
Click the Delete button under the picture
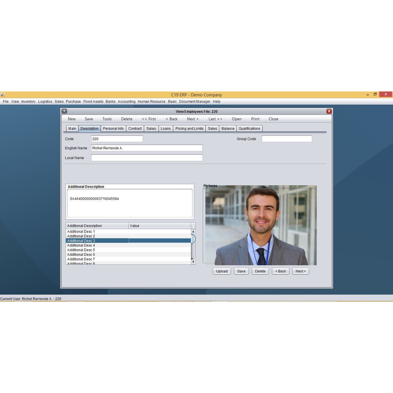tap(260, 271)
